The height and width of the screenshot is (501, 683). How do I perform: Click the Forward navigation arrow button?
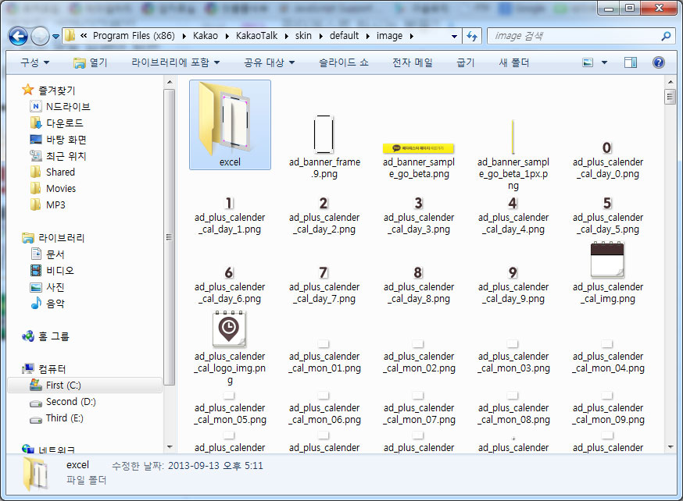click(40, 36)
